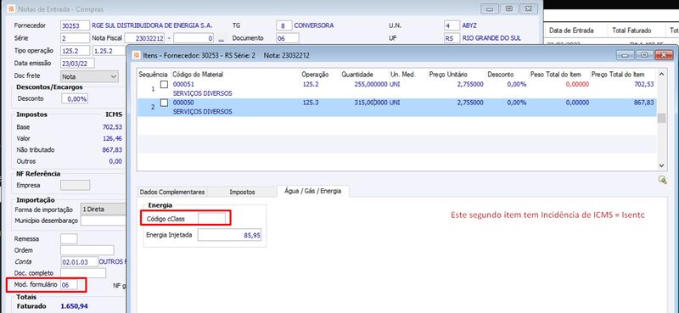Image resolution: width=679 pixels, height=313 pixels.
Task: Check the box for item 000051
Action: tap(164, 85)
